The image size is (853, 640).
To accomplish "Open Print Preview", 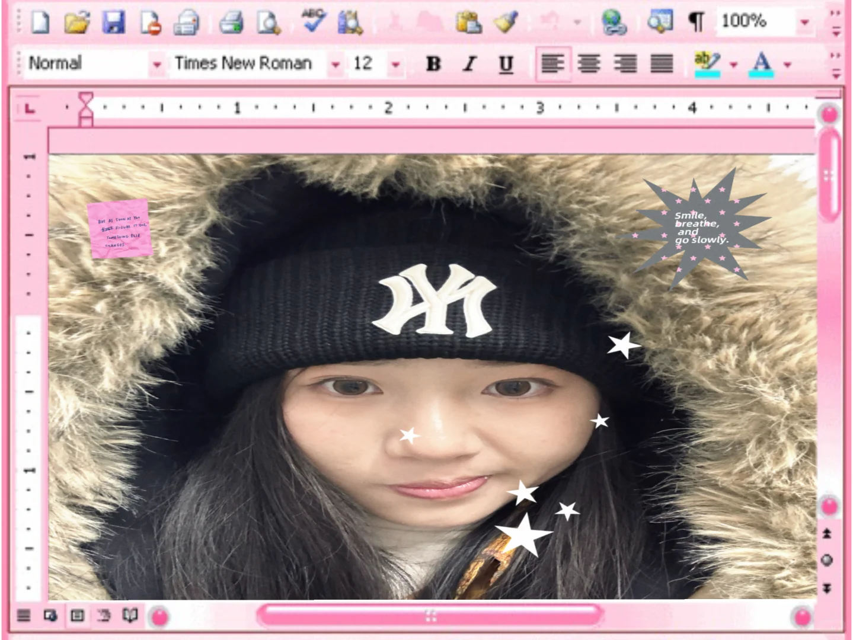I will click(269, 22).
